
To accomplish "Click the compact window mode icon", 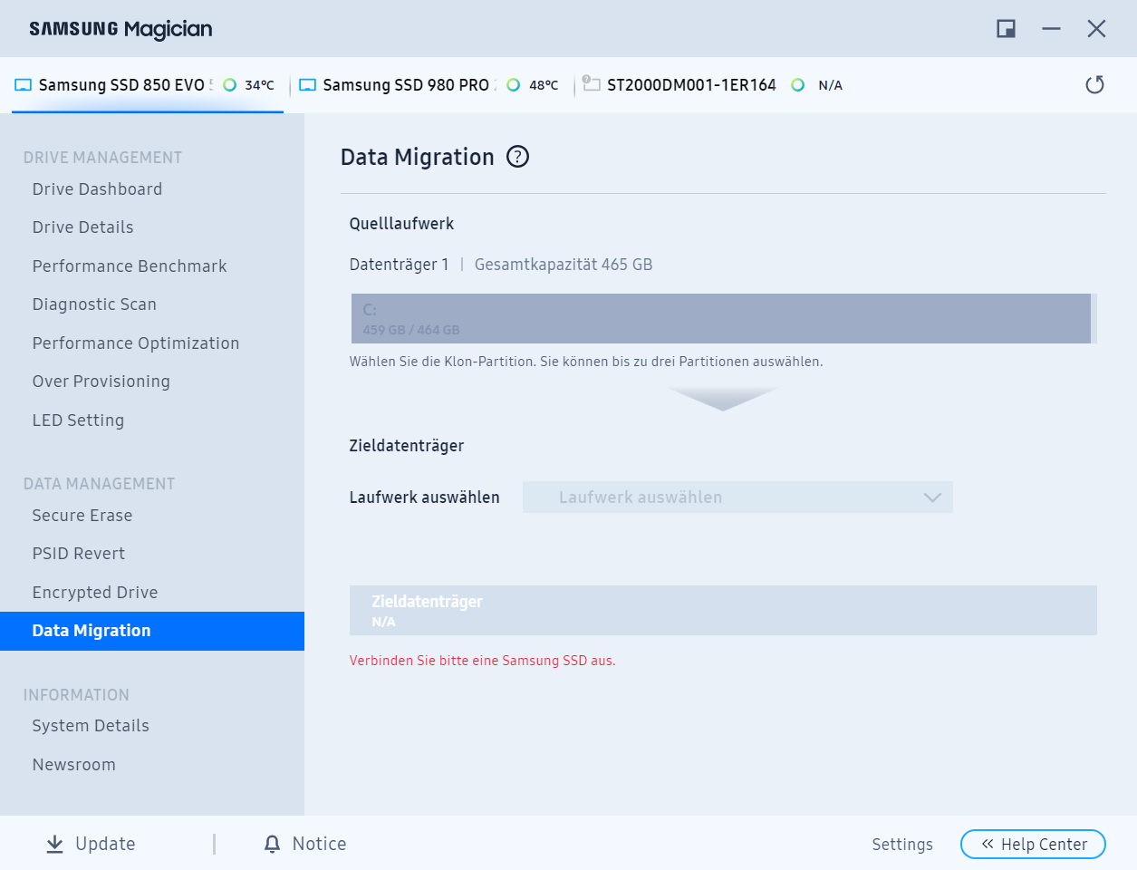I will click(1006, 29).
